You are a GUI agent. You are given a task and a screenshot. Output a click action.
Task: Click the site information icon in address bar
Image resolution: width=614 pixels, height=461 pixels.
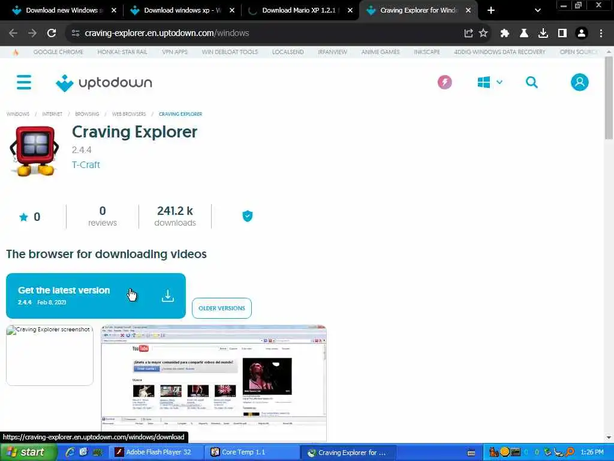coord(76,34)
